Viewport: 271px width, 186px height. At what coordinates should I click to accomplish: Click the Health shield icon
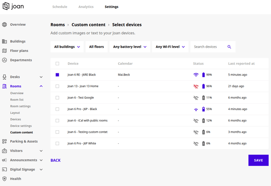coord(5,178)
